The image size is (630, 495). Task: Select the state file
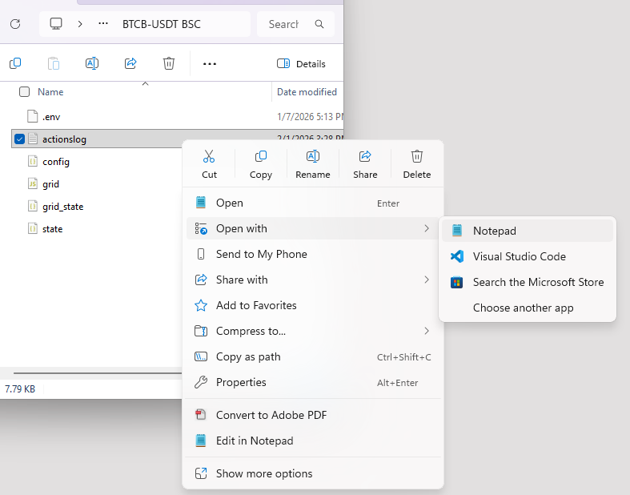53,229
